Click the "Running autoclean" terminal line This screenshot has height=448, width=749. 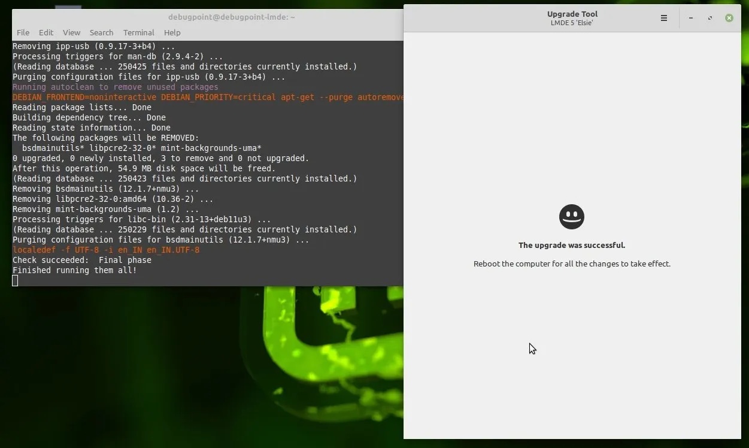[115, 87]
